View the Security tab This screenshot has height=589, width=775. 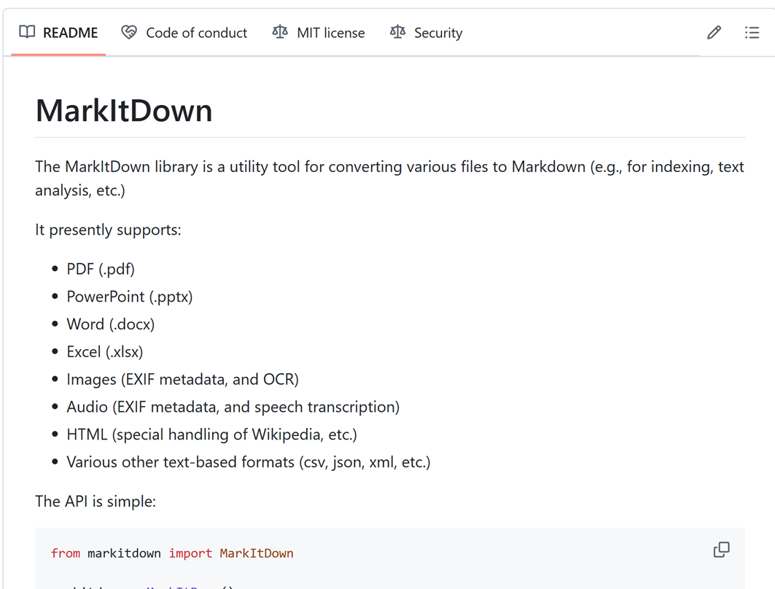point(438,32)
